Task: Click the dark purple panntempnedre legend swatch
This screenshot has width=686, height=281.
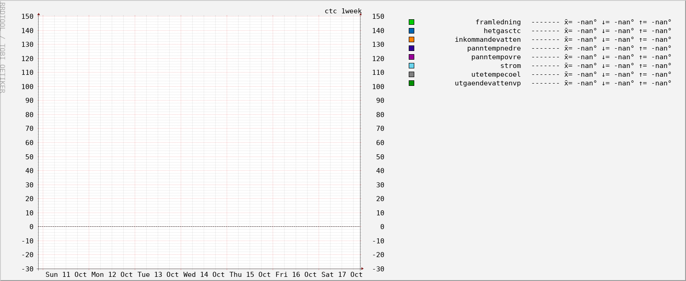Action: tap(411, 48)
